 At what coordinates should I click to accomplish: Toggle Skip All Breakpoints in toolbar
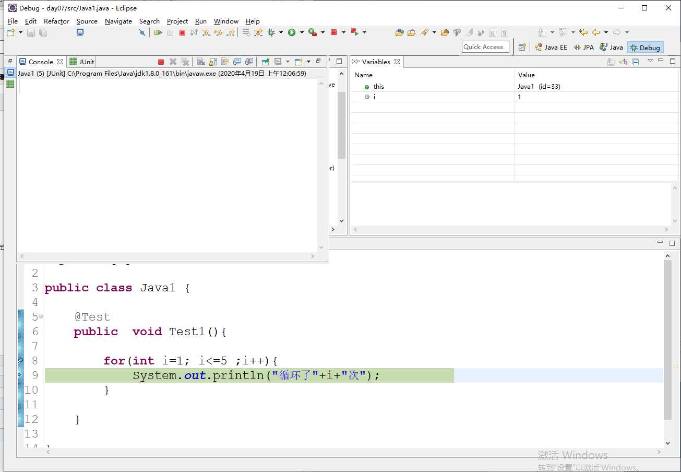pyautogui.click(x=142, y=32)
